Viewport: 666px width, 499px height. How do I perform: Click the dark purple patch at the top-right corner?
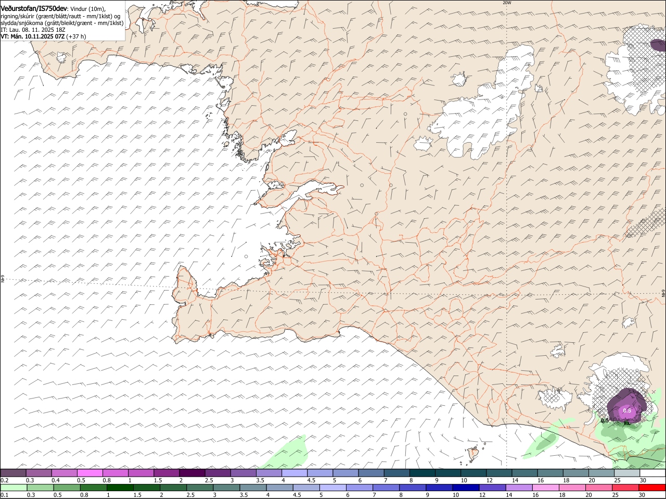pos(658,45)
